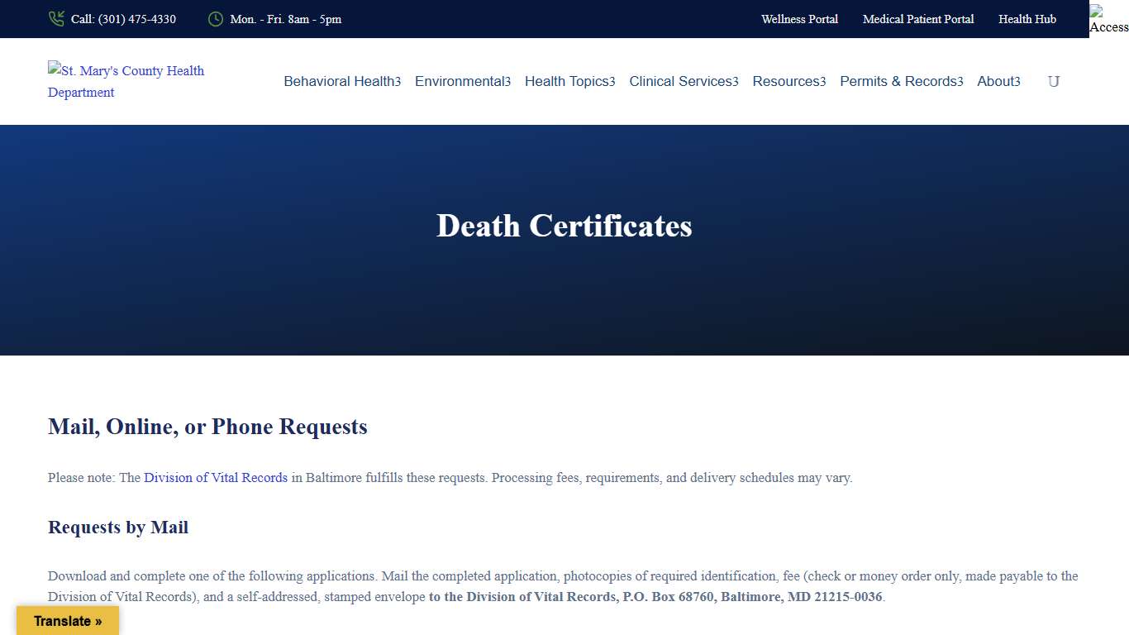Expand the Health Topics menu chevron
1129x635 pixels.
569,81
